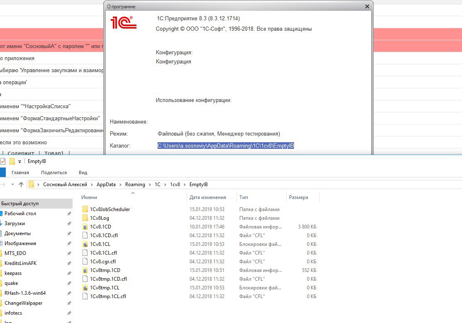Image resolution: width=462 pixels, height=323 pixels.
Task: Open the quake folder in the navigation pane
Action: 11,283
